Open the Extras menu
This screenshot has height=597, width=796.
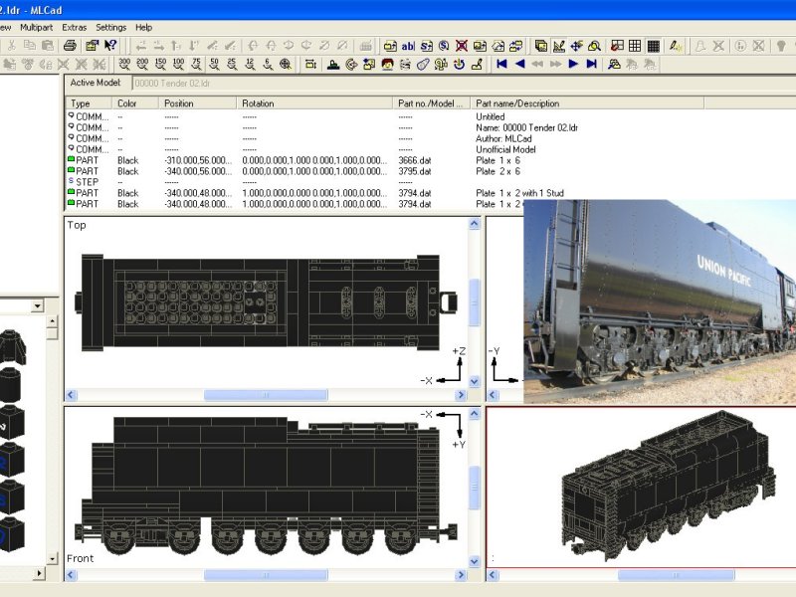74,28
